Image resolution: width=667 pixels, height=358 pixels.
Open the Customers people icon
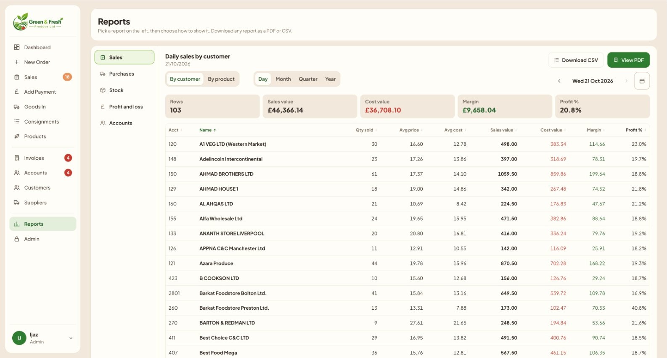click(x=17, y=187)
